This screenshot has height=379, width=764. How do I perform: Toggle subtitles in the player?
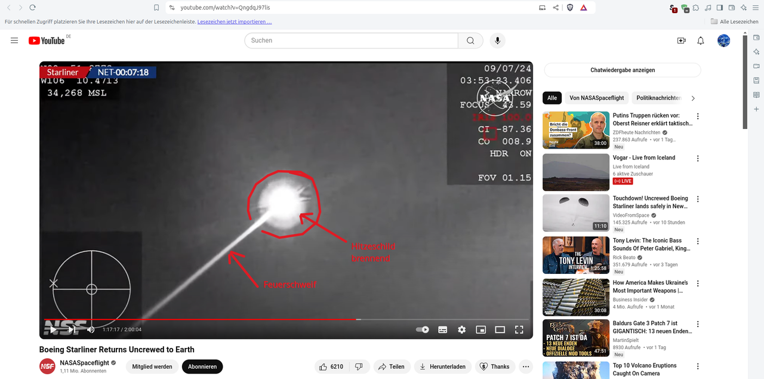[x=443, y=329]
